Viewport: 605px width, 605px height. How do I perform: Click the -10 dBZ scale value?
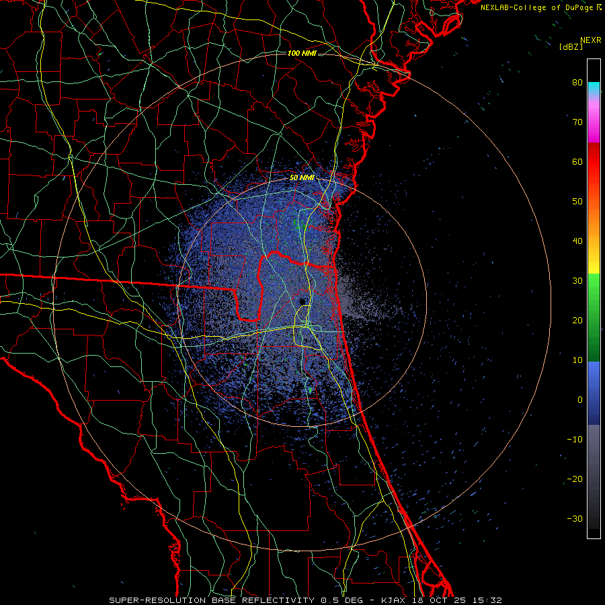(575, 440)
